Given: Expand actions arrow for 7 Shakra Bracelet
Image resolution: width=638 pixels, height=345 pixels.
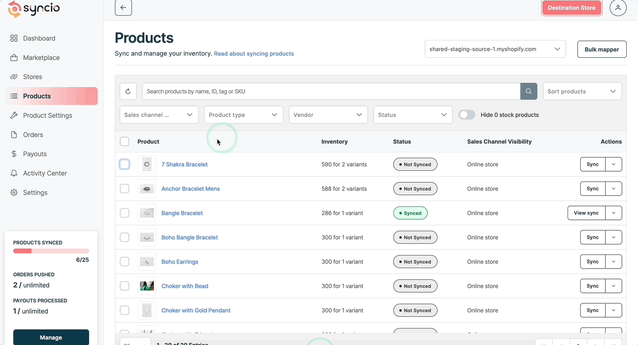Looking at the screenshot, I should (x=614, y=164).
